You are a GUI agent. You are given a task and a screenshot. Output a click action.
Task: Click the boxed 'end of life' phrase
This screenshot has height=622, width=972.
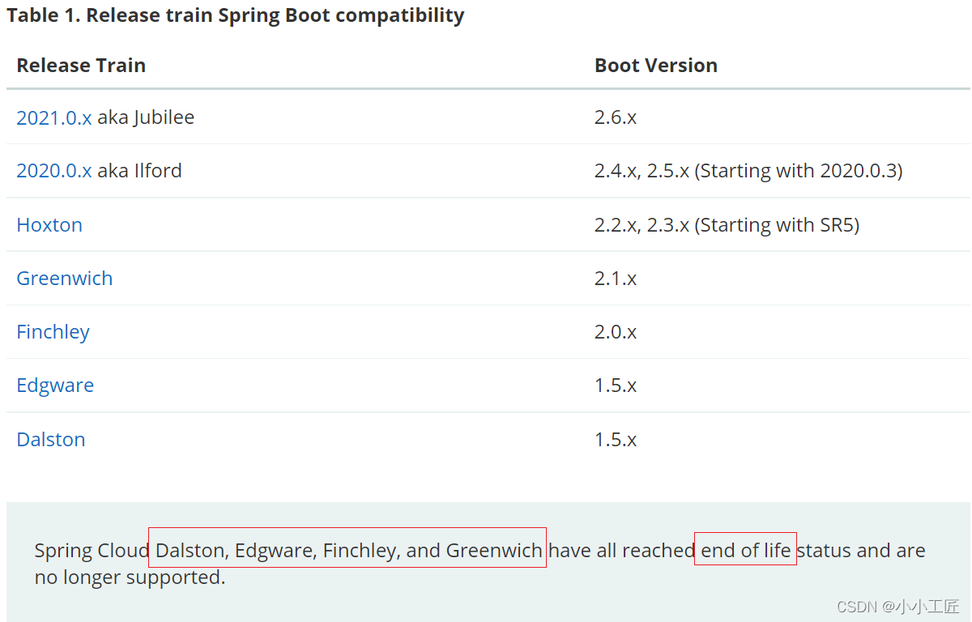coord(745,551)
